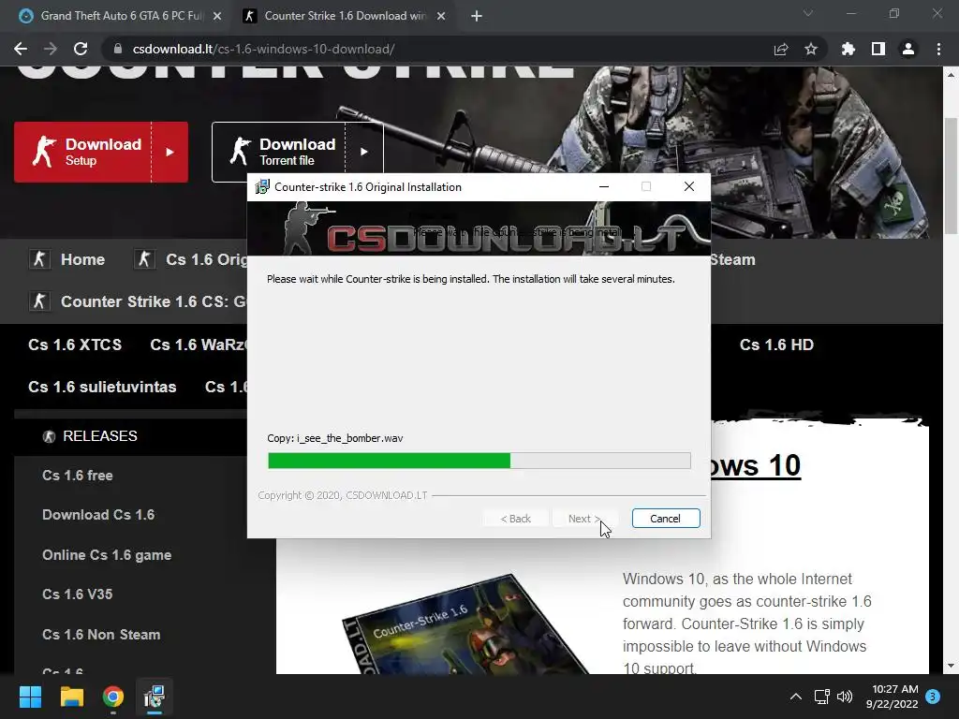This screenshot has height=719, width=959.
Task: Open the Chrome three-dot menu
Action: click(x=938, y=49)
